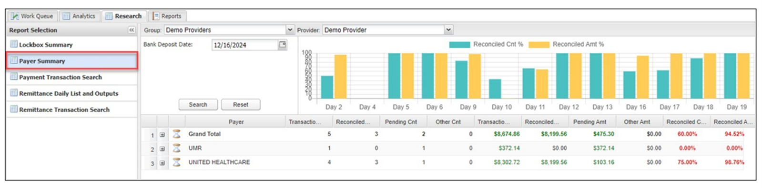Click the hourglass icon for Grand Total
Screen dimensions: 762x188
[x=177, y=134]
